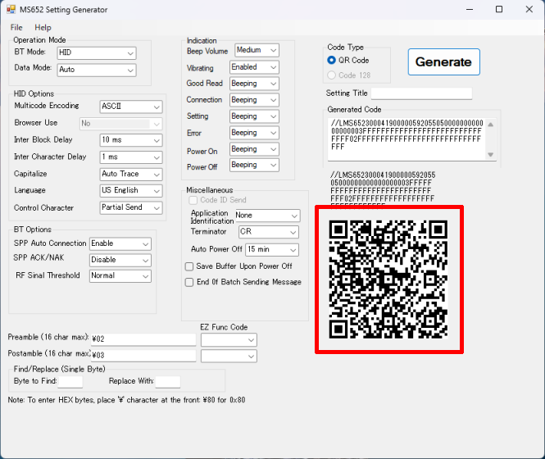Click the Setting Title input field
This screenshot has height=459, width=545.
click(x=421, y=93)
